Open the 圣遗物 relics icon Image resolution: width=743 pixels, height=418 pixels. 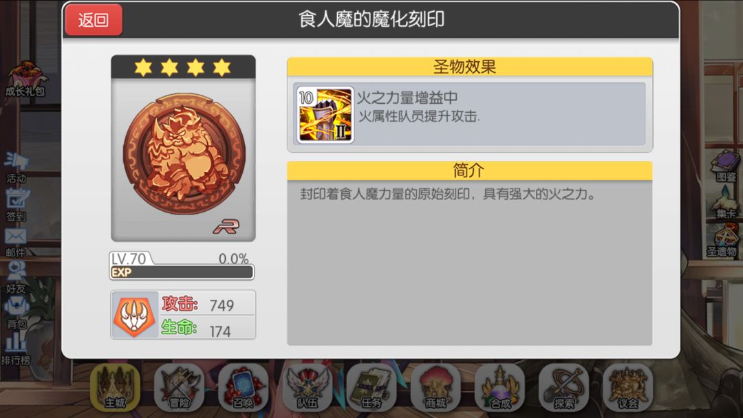click(722, 241)
